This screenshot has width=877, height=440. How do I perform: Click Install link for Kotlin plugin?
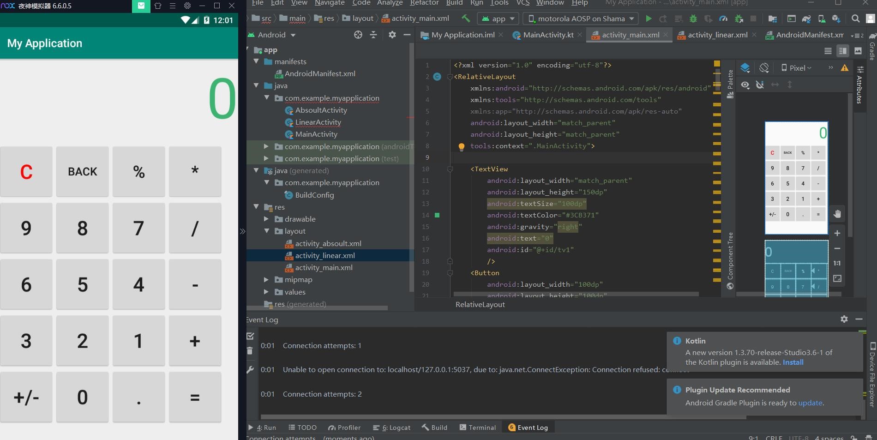click(x=793, y=362)
